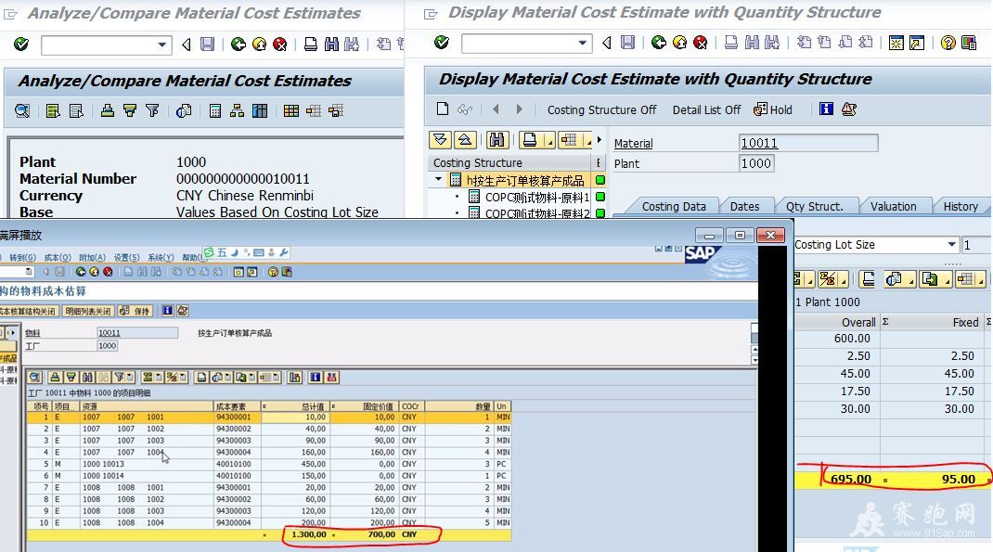Viewport: 993px width, 552px height.
Task: Click Details magnifier in Chinese itemization toolbar
Action: pos(35,378)
